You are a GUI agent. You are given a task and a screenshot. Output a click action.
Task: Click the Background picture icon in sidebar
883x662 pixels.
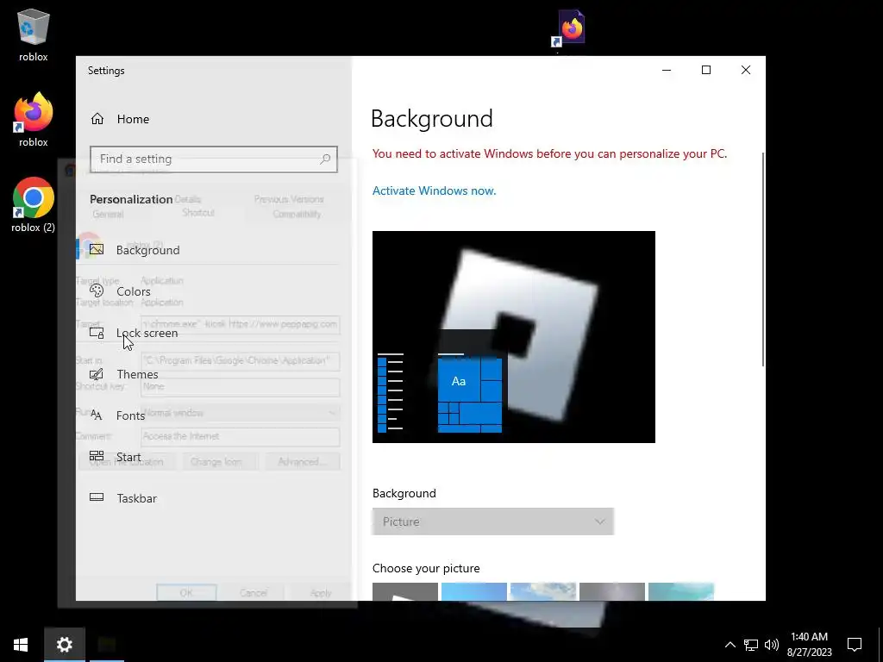pyautogui.click(x=97, y=249)
